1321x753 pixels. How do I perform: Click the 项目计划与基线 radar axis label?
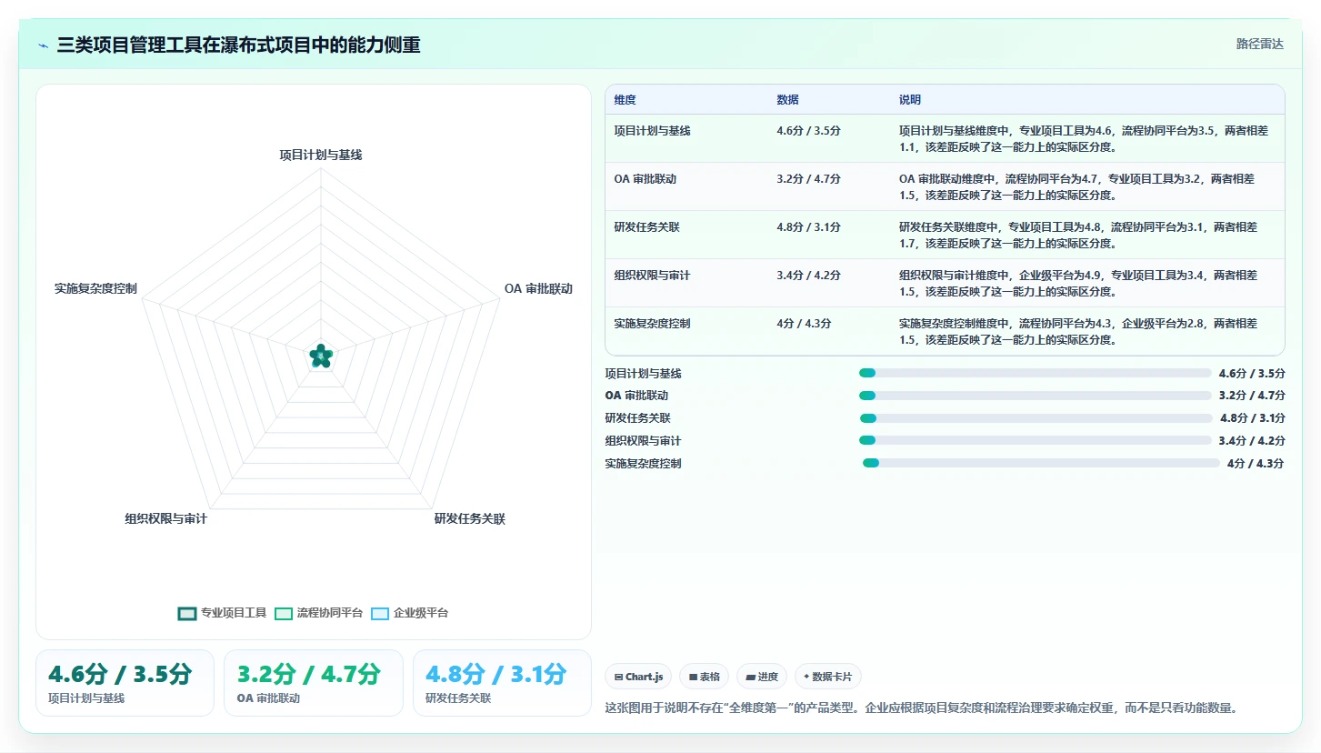[x=321, y=156]
